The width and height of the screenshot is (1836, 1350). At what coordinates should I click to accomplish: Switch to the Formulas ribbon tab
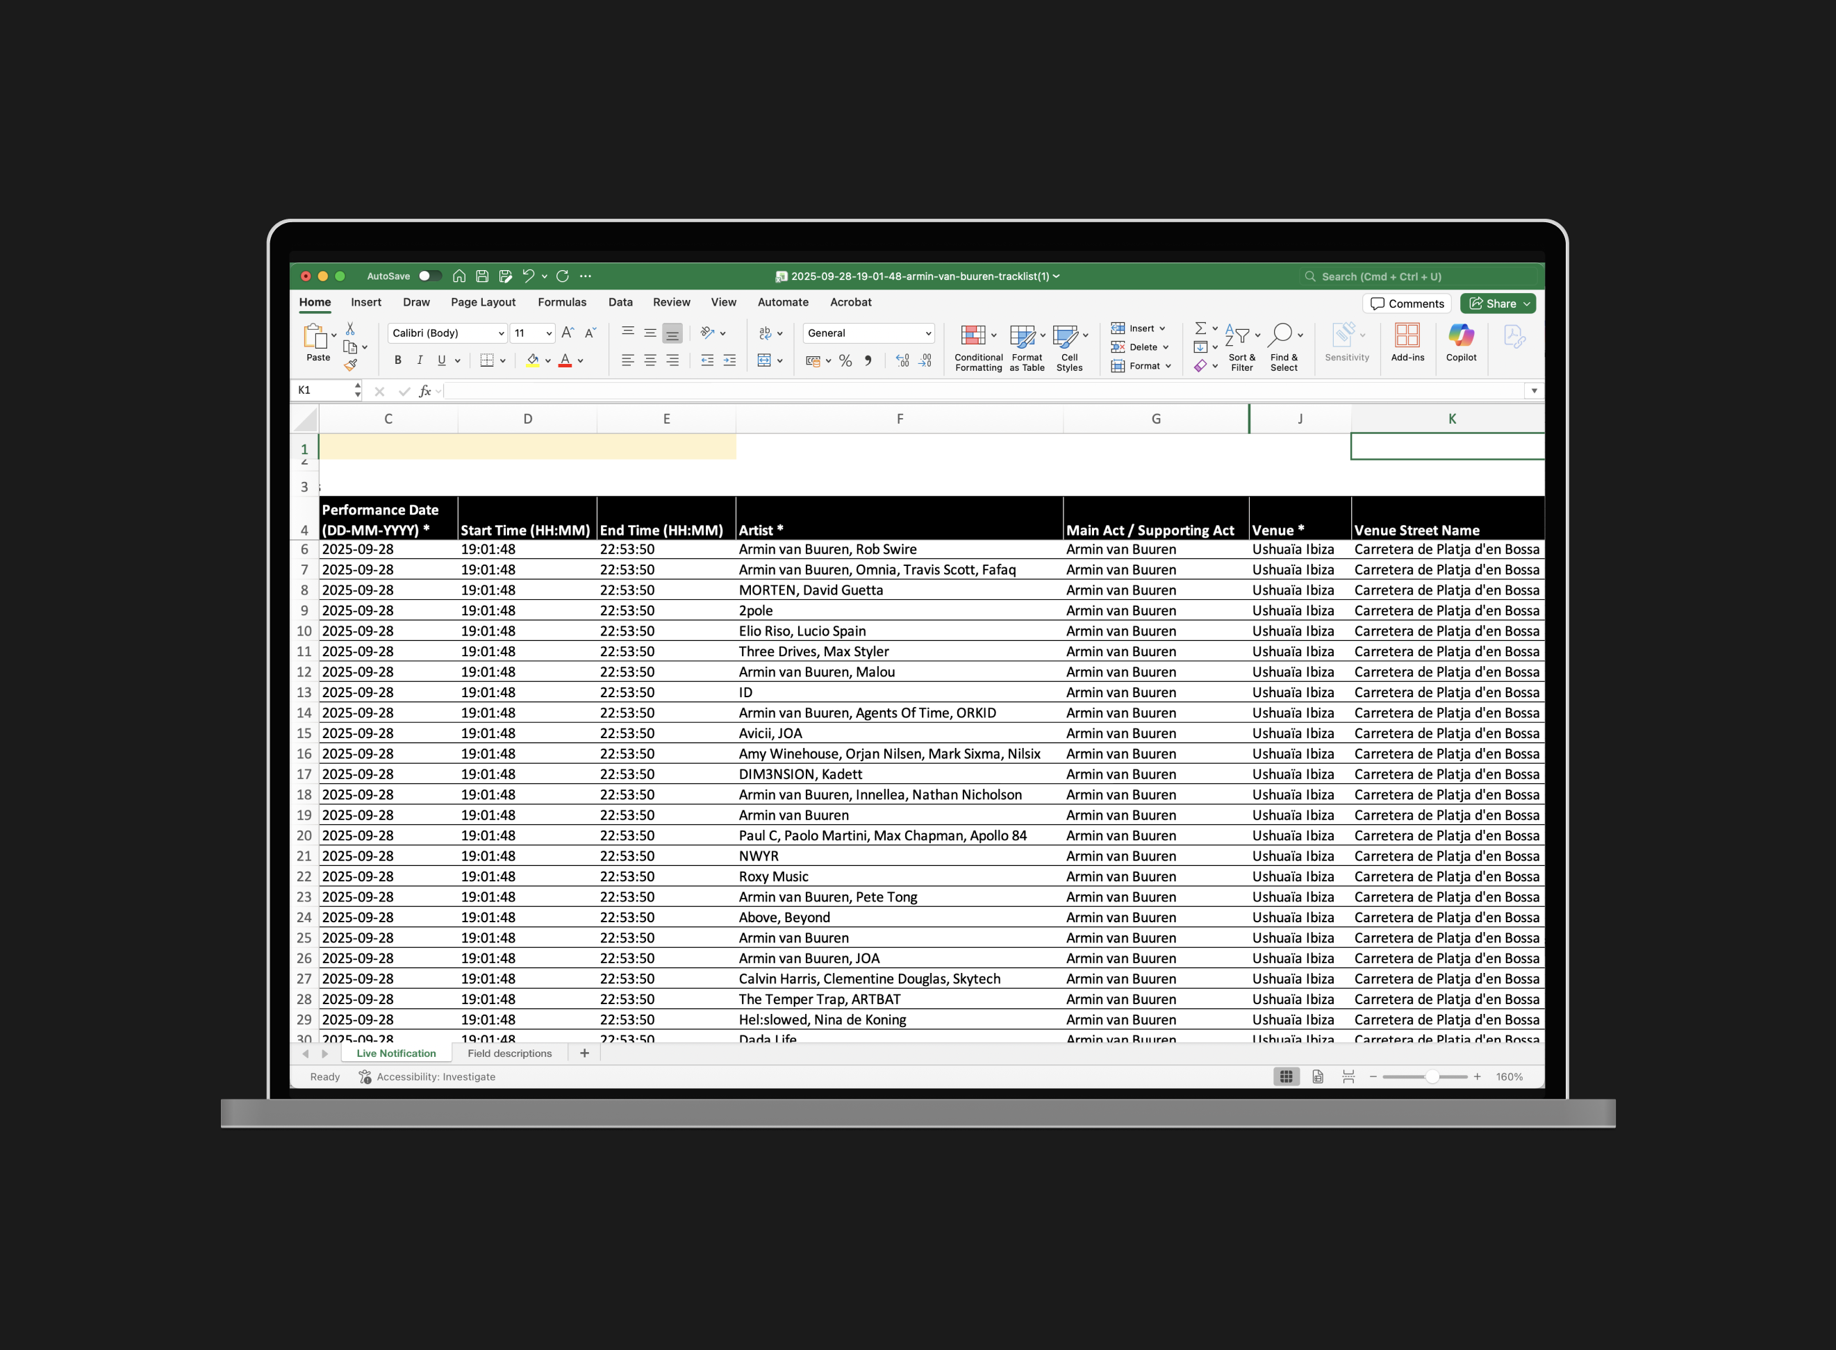tap(561, 302)
